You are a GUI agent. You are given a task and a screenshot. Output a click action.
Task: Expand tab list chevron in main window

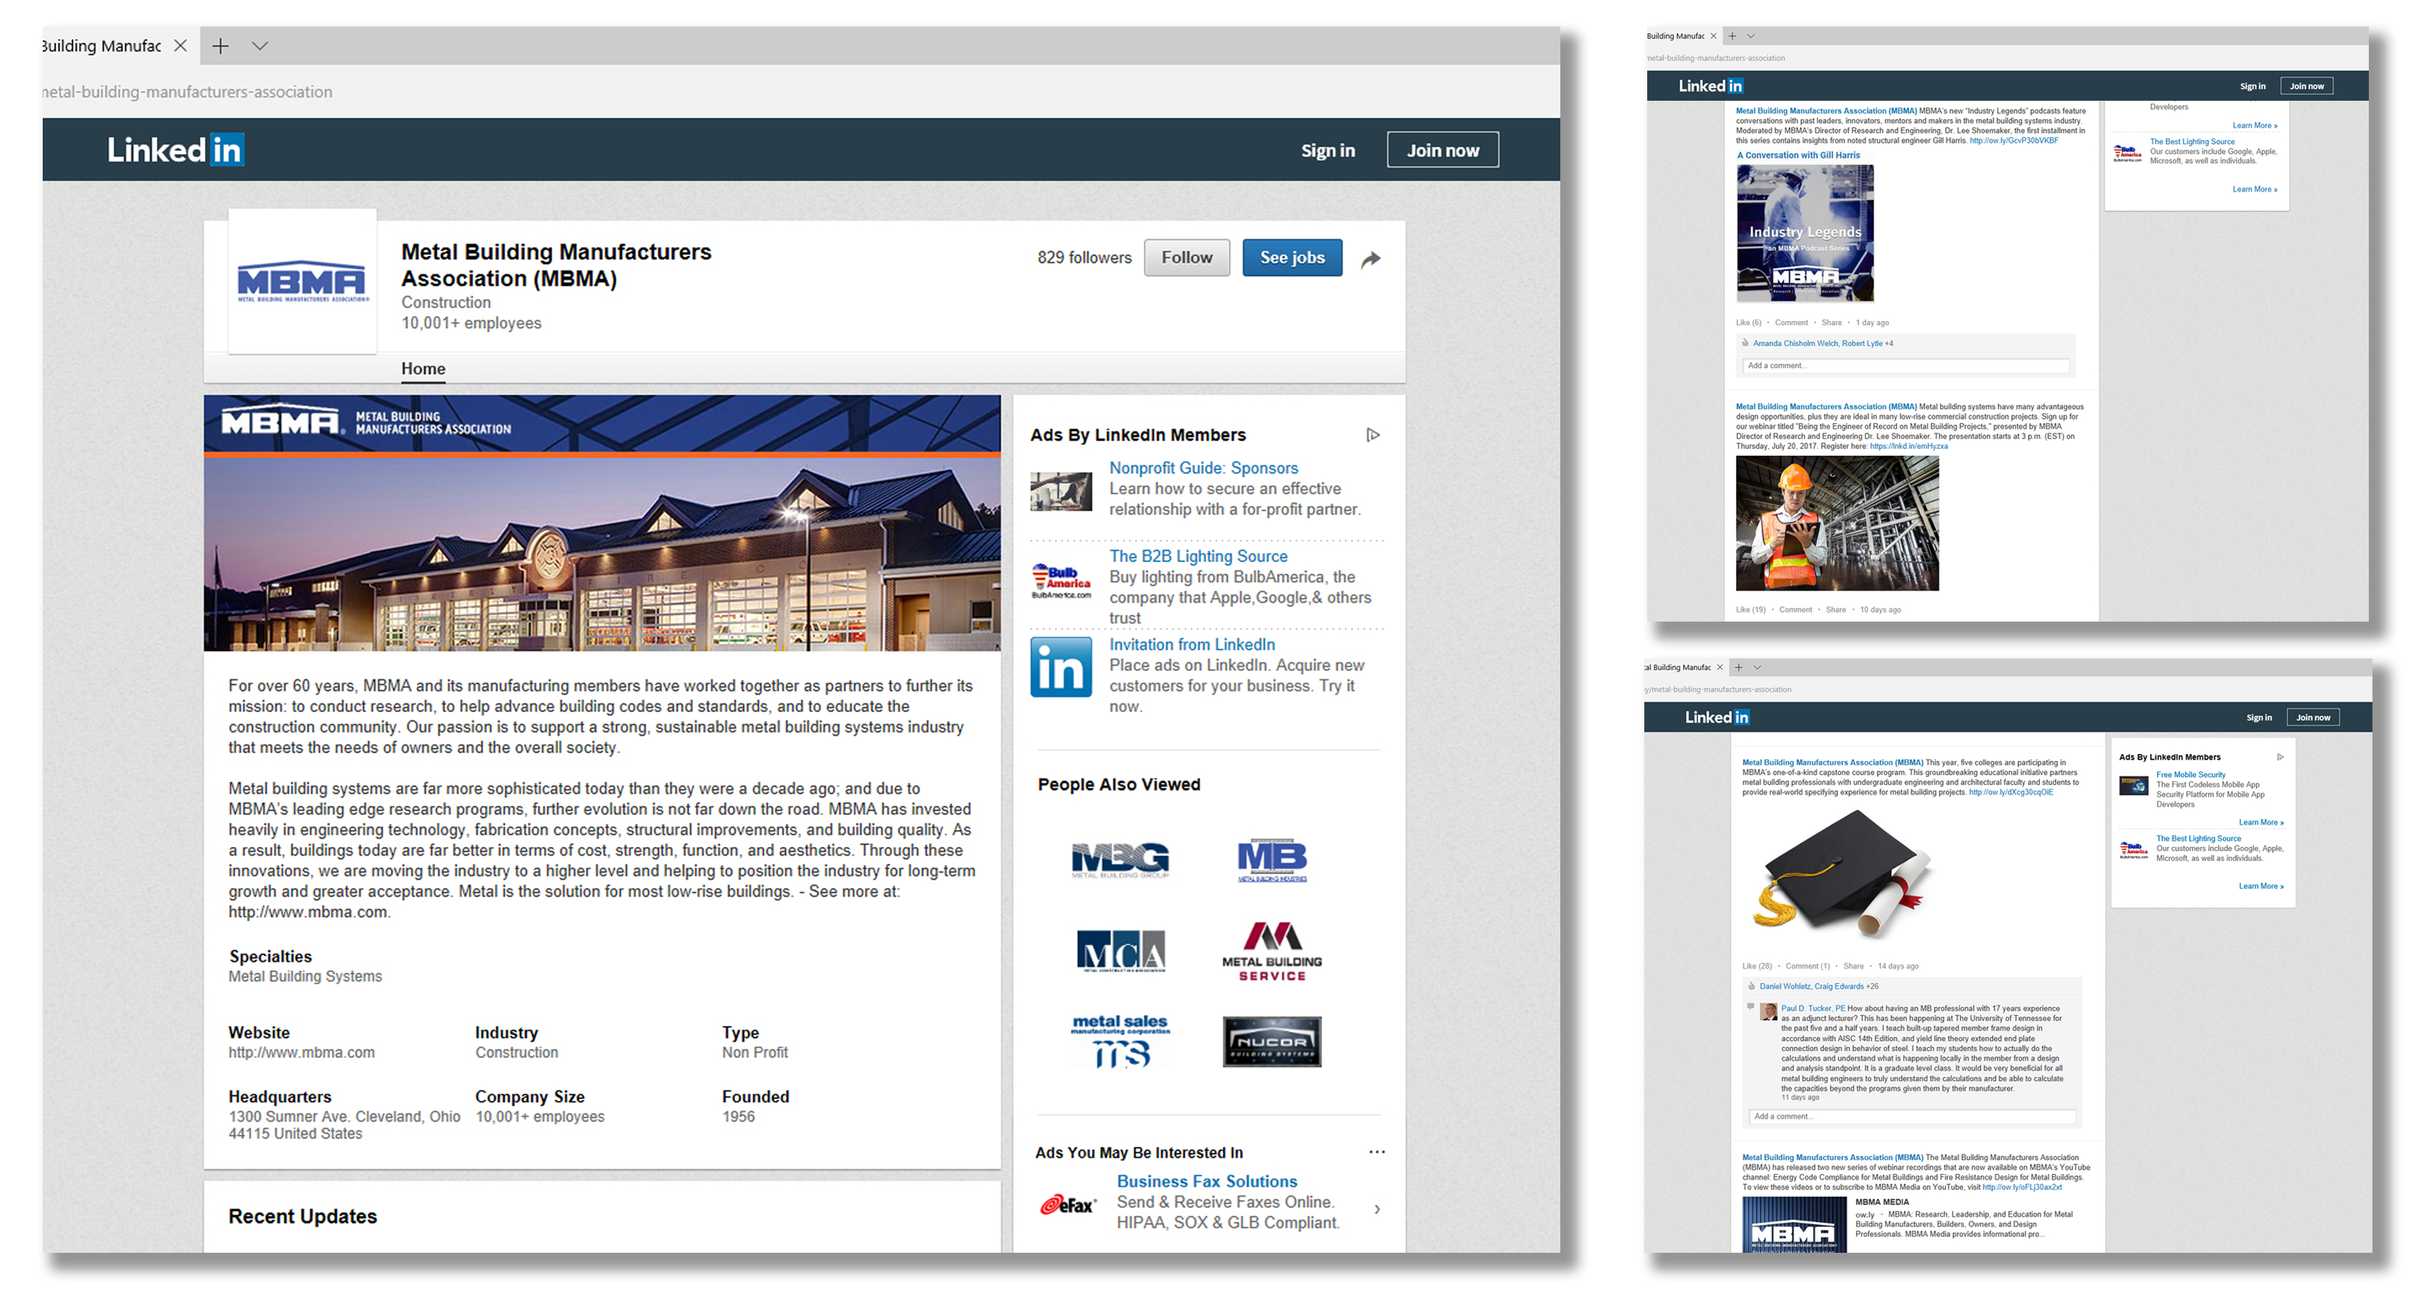tap(260, 45)
